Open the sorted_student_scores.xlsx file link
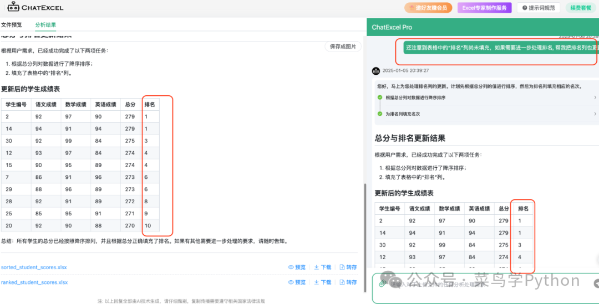 coord(34,267)
